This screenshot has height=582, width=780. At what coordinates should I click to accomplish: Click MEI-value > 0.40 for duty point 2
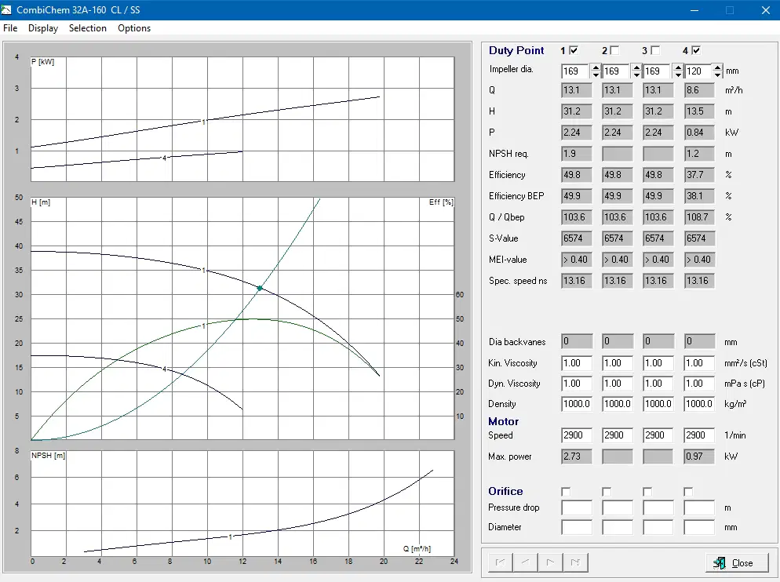point(618,259)
